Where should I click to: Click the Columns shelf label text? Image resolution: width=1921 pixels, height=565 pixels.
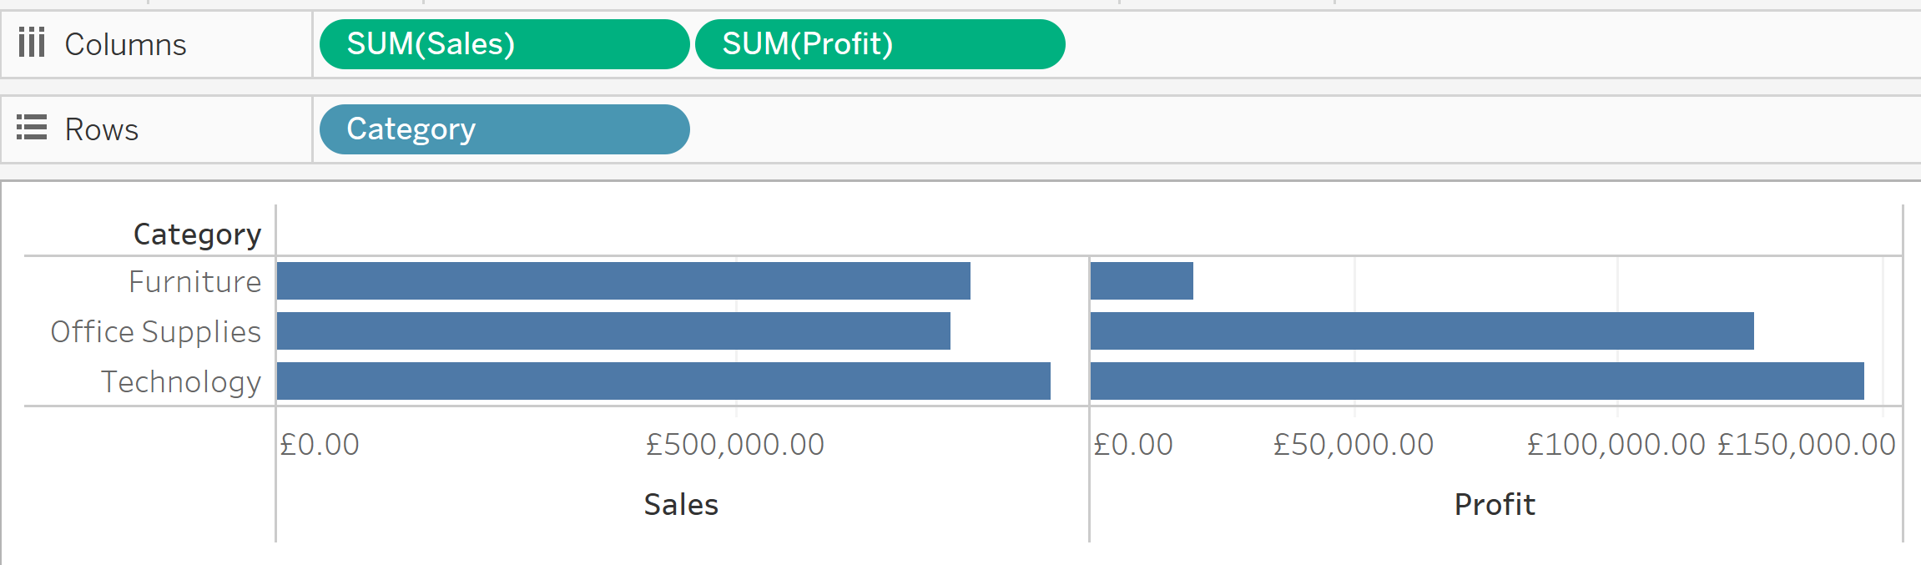(125, 44)
